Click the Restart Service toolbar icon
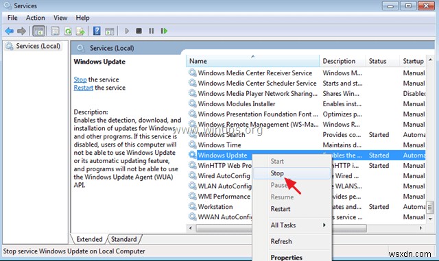Screen dimensions: 439x261 [164, 31]
